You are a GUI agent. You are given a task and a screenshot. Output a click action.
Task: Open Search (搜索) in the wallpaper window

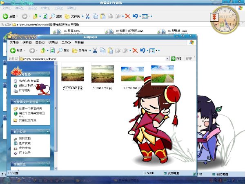point(63,50)
